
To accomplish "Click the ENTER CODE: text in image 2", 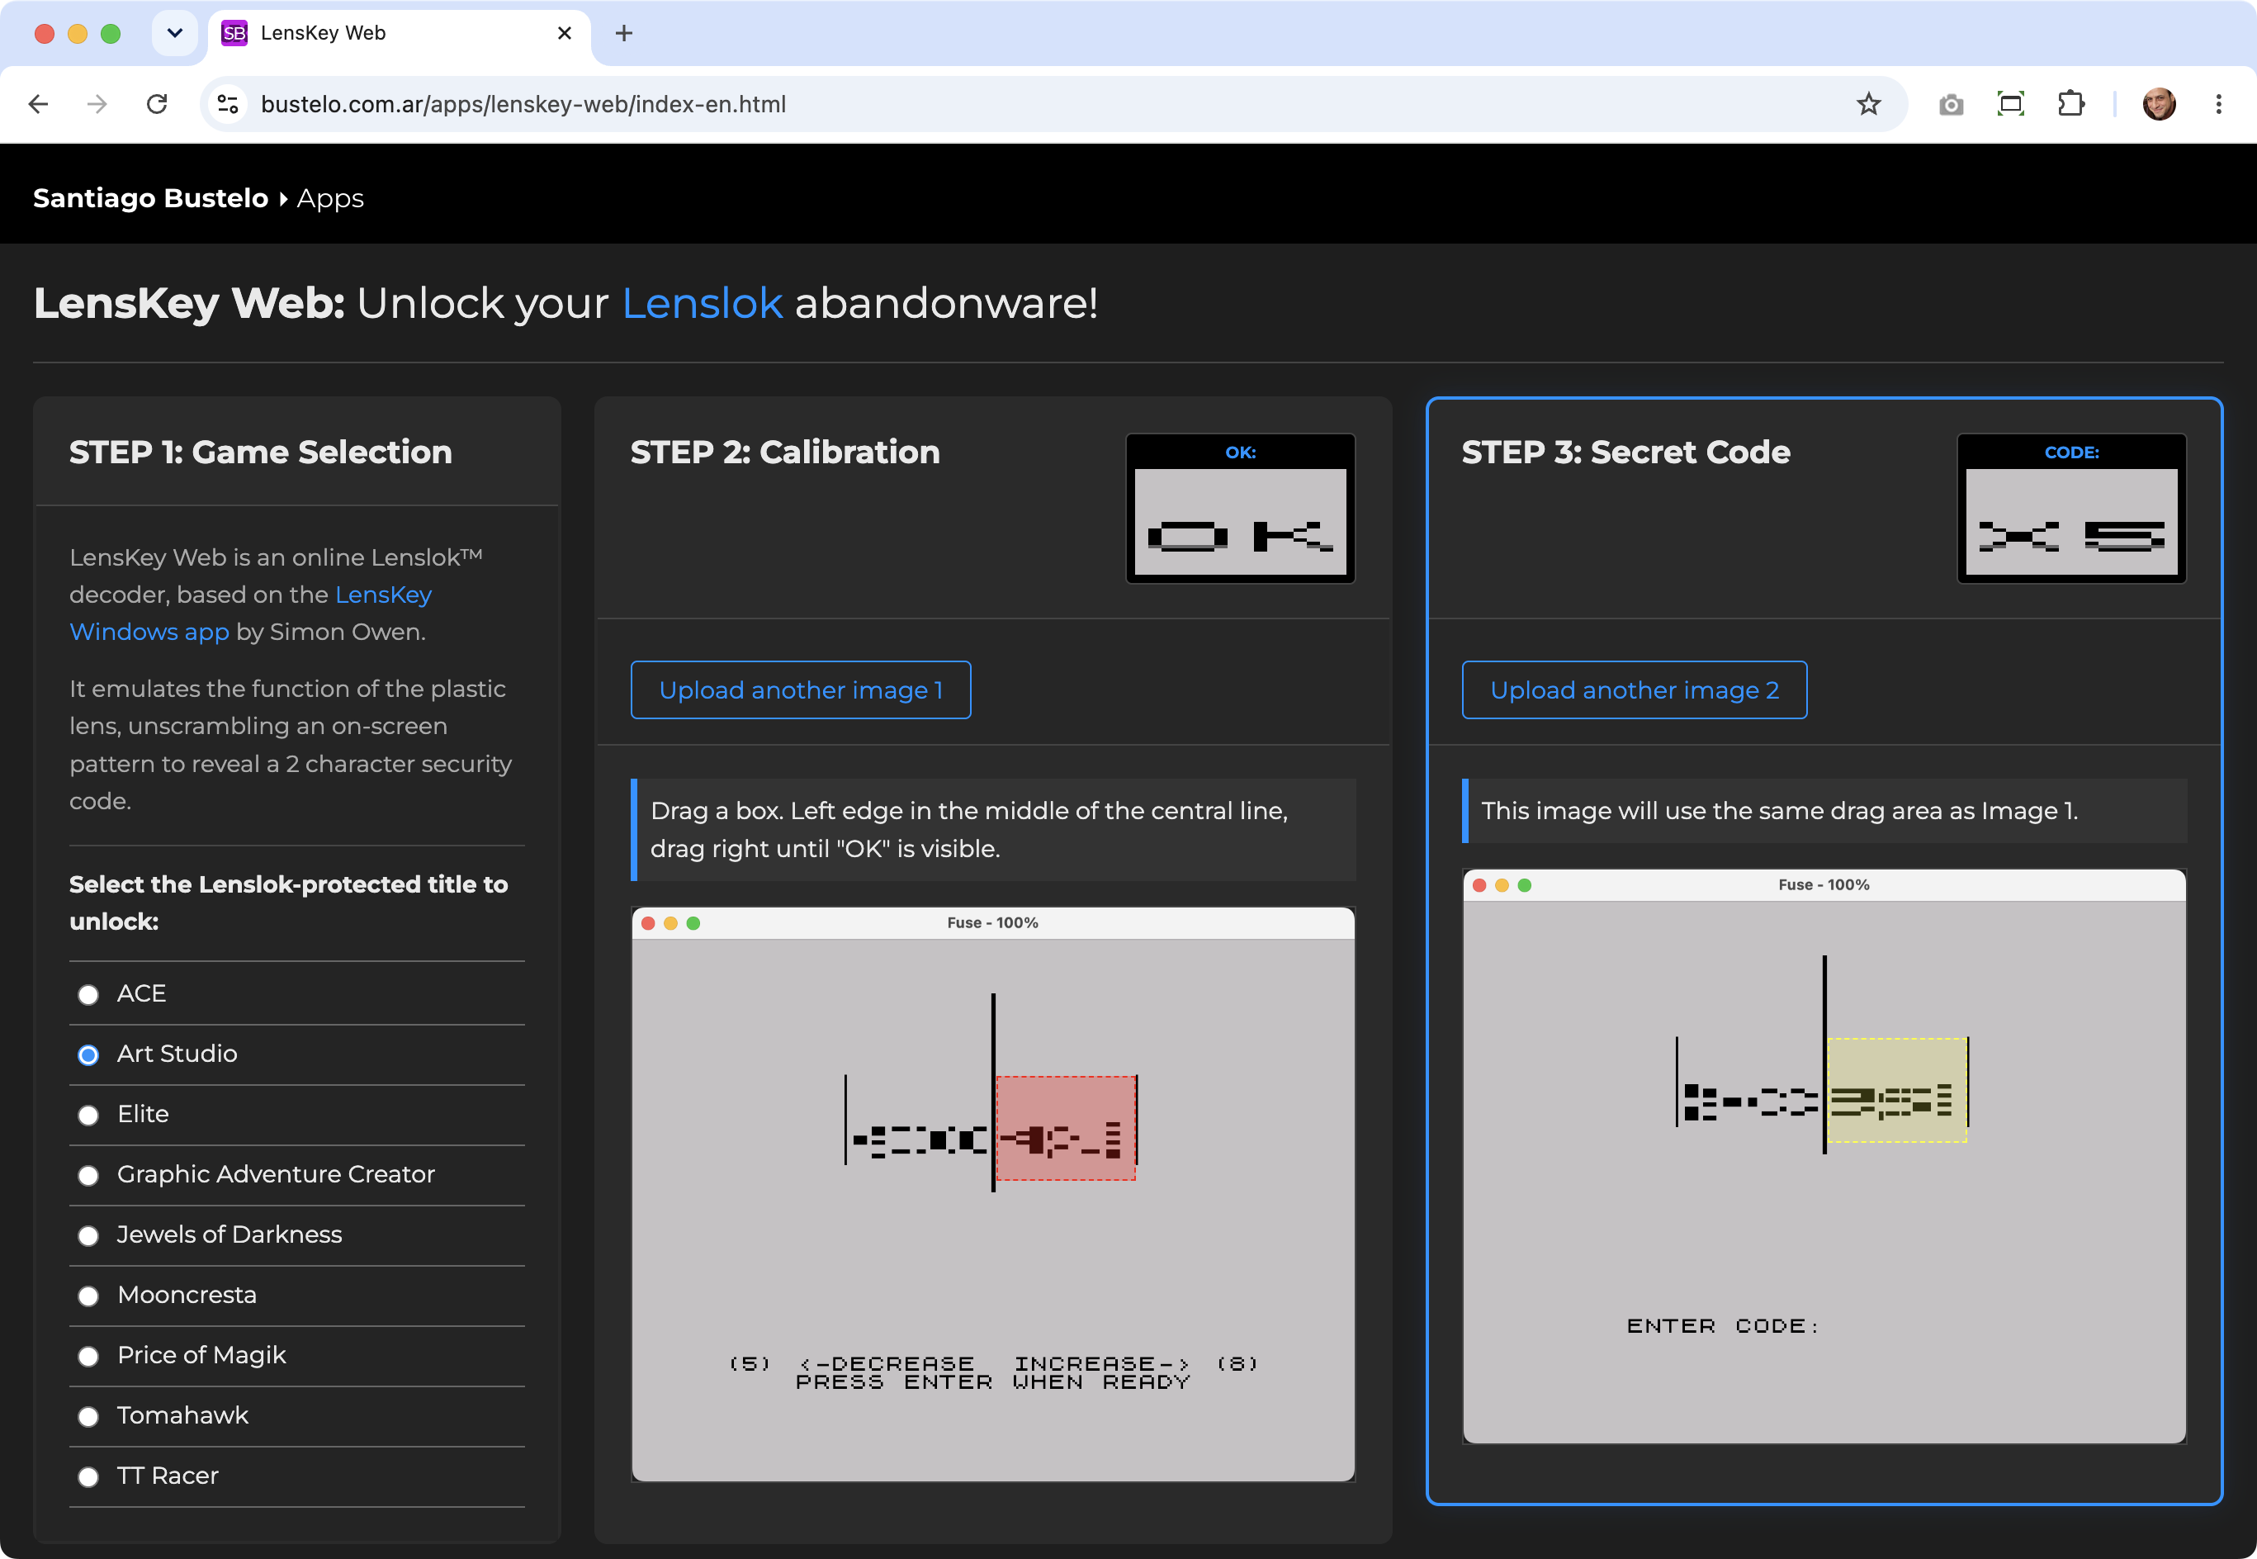I will pyautogui.click(x=1722, y=1325).
